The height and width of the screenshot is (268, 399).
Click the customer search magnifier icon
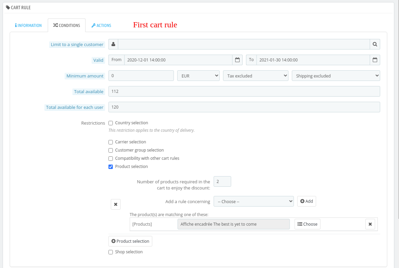pos(375,44)
